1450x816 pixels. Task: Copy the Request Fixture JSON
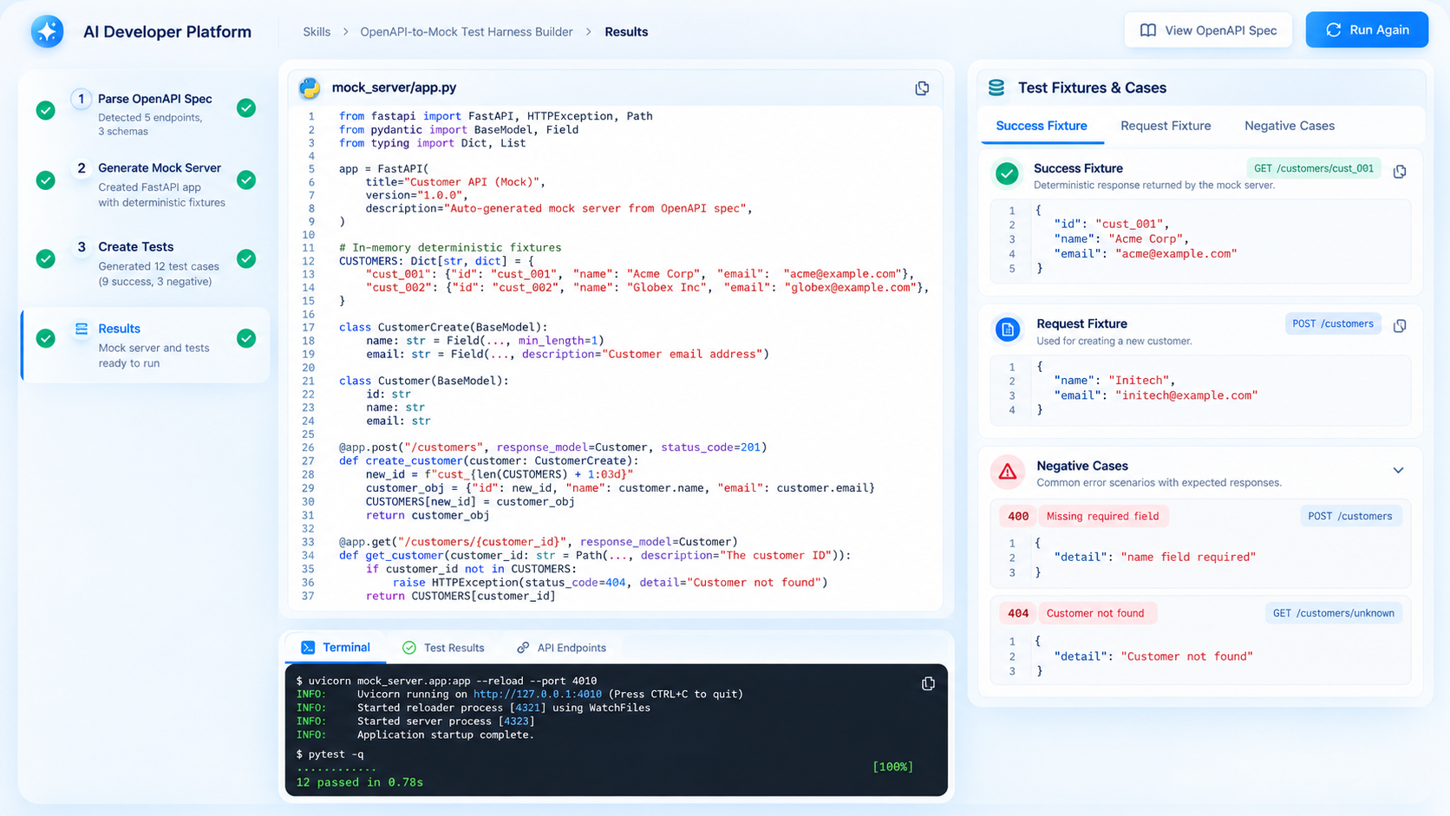pos(1400,326)
